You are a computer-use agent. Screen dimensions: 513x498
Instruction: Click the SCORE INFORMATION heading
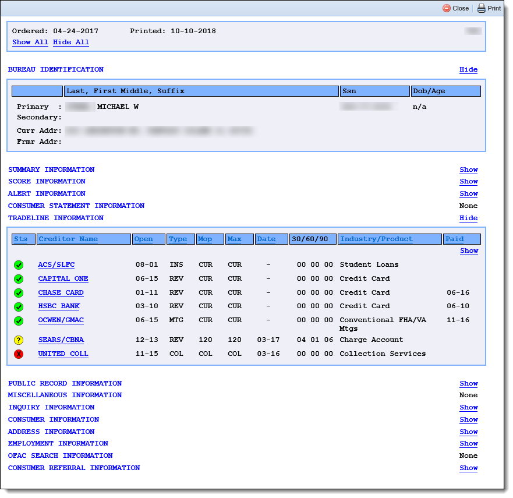47,181
